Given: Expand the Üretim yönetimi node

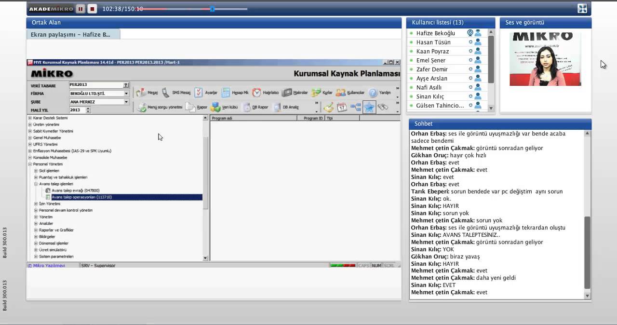Looking at the screenshot, I should 30,124.
